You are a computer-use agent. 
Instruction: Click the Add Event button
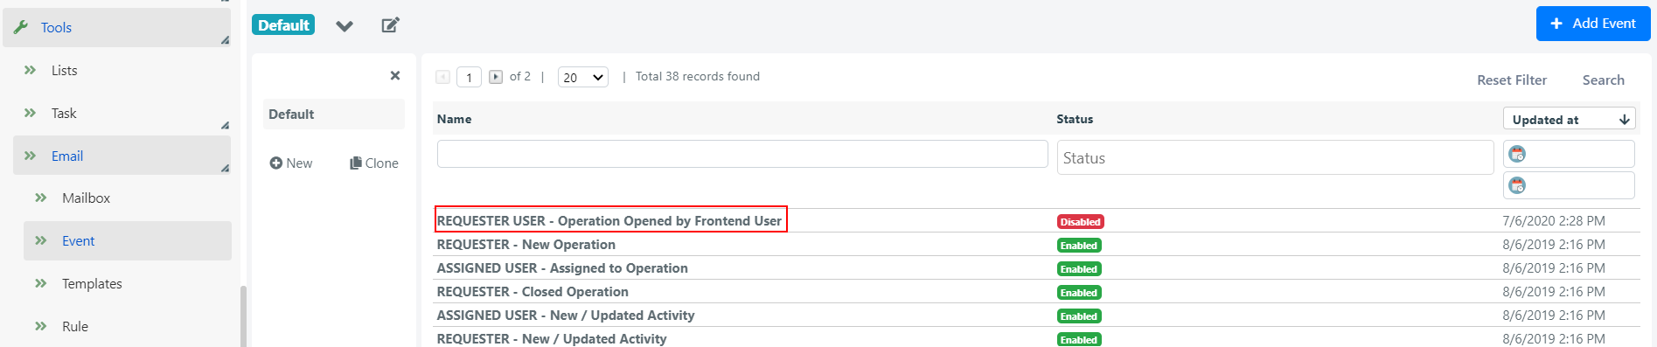[x=1592, y=24]
